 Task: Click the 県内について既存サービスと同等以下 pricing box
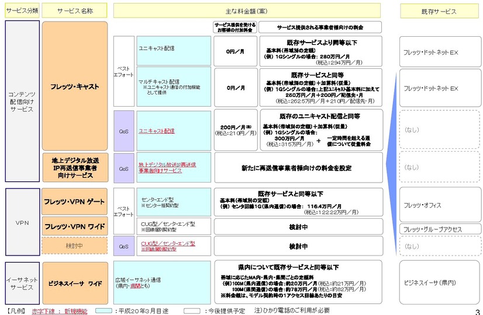pyautogui.click(x=298, y=282)
